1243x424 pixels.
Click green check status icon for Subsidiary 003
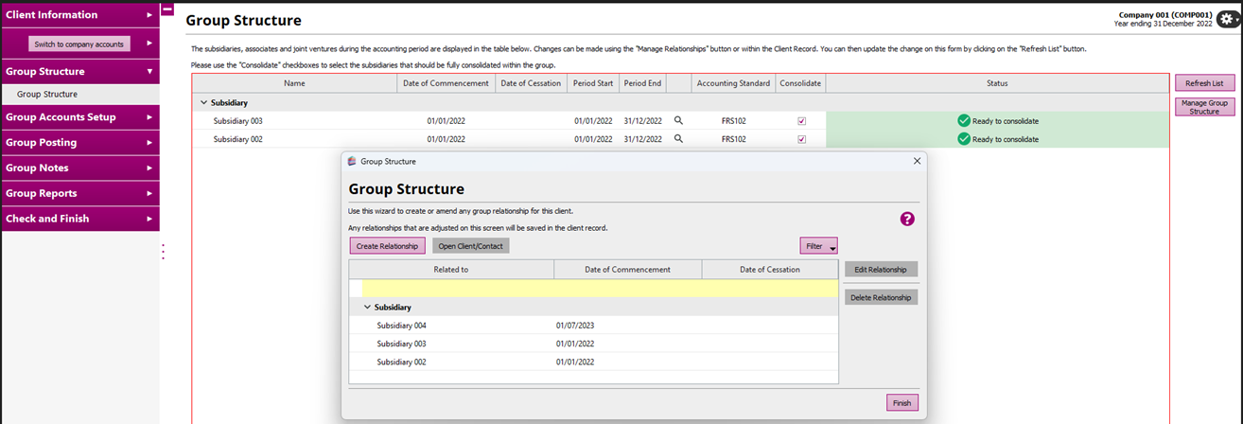[963, 121]
